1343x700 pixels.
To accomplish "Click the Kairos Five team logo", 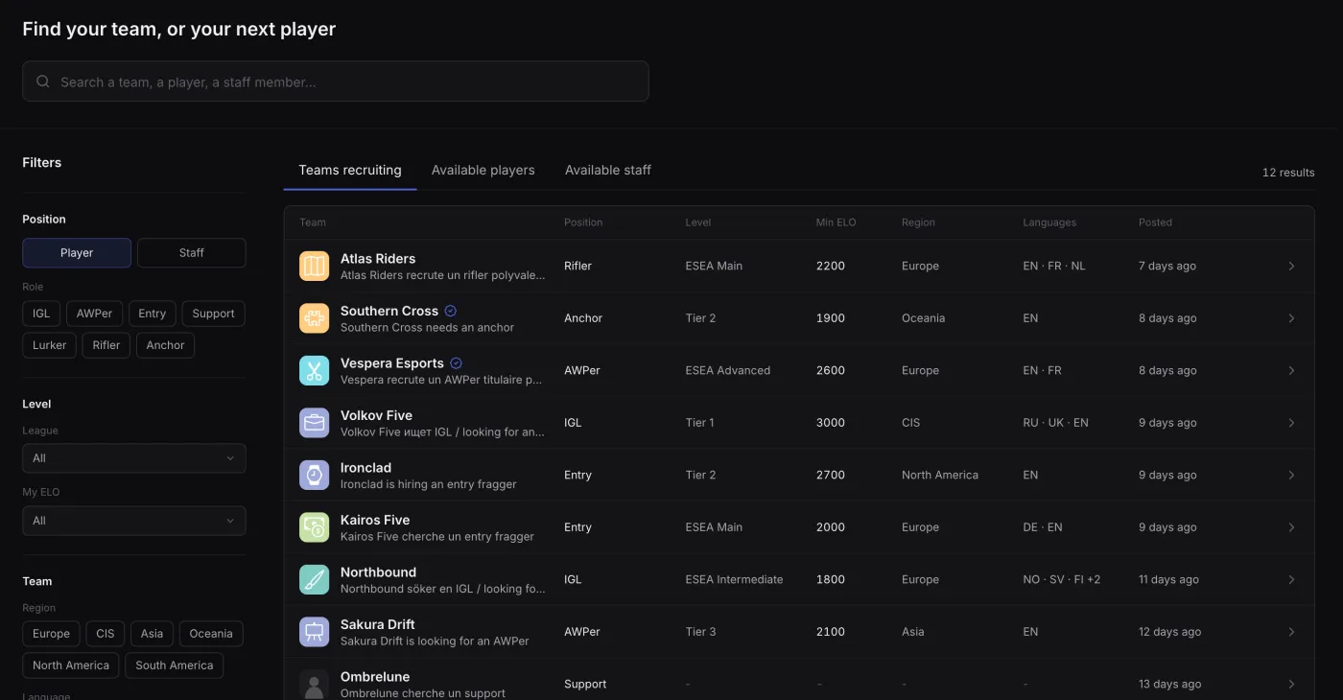I will tap(314, 527).
